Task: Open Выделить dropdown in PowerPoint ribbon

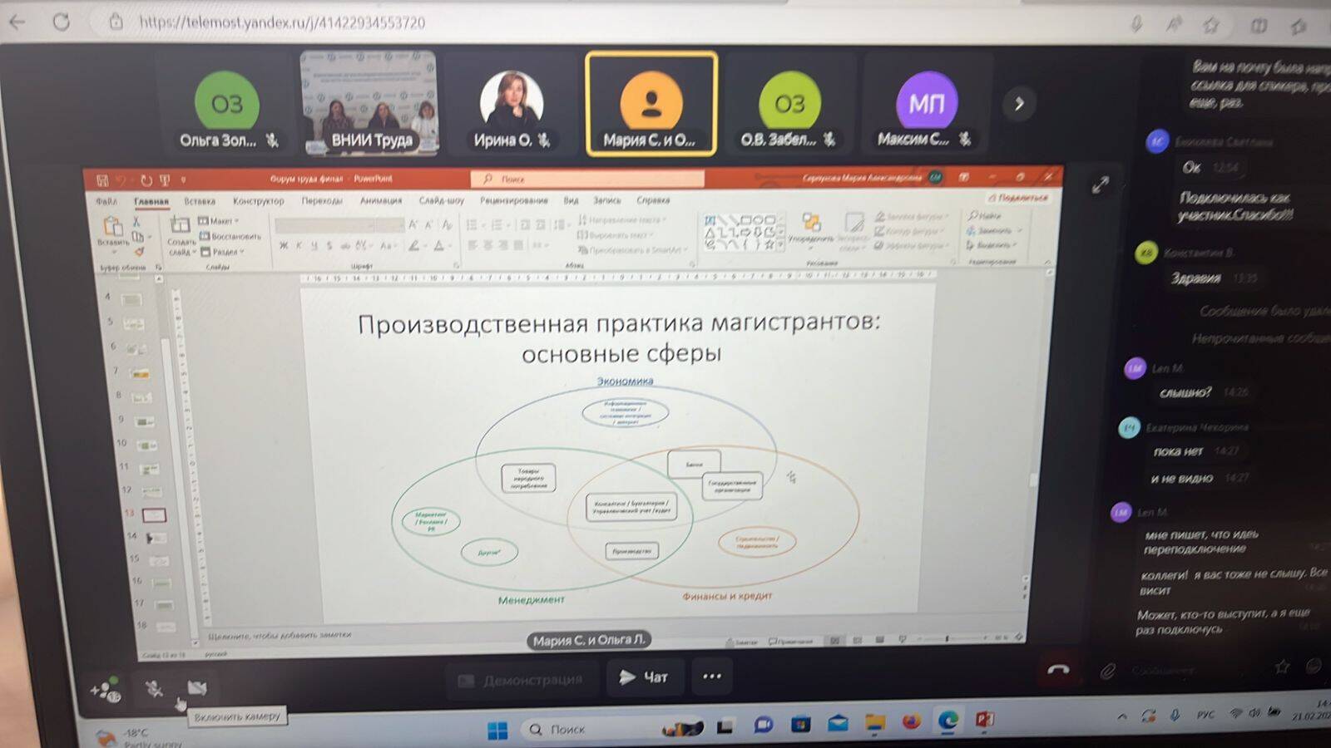Action: point(992,245)
